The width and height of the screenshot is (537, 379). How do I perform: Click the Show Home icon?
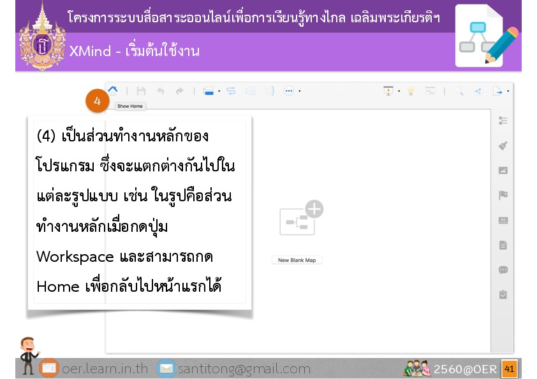pos(113,90)
